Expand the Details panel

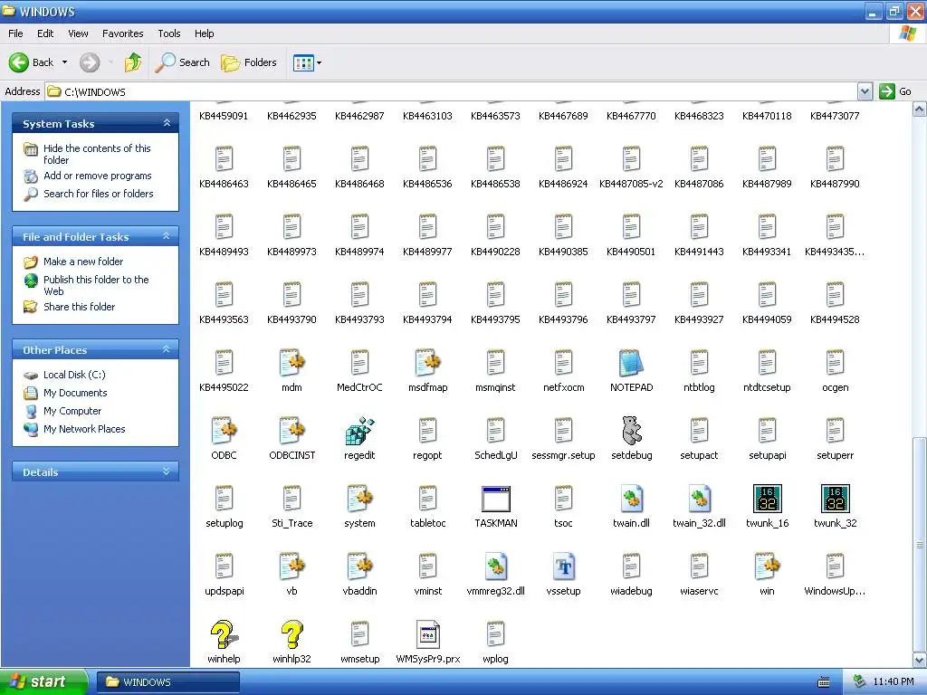point(167,471)
